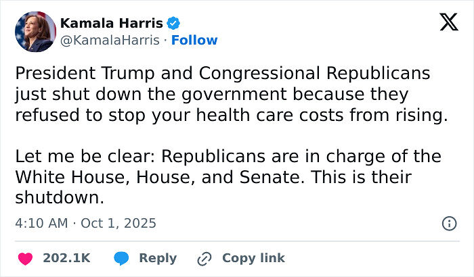Open the circled info icon

click(448, 223)
